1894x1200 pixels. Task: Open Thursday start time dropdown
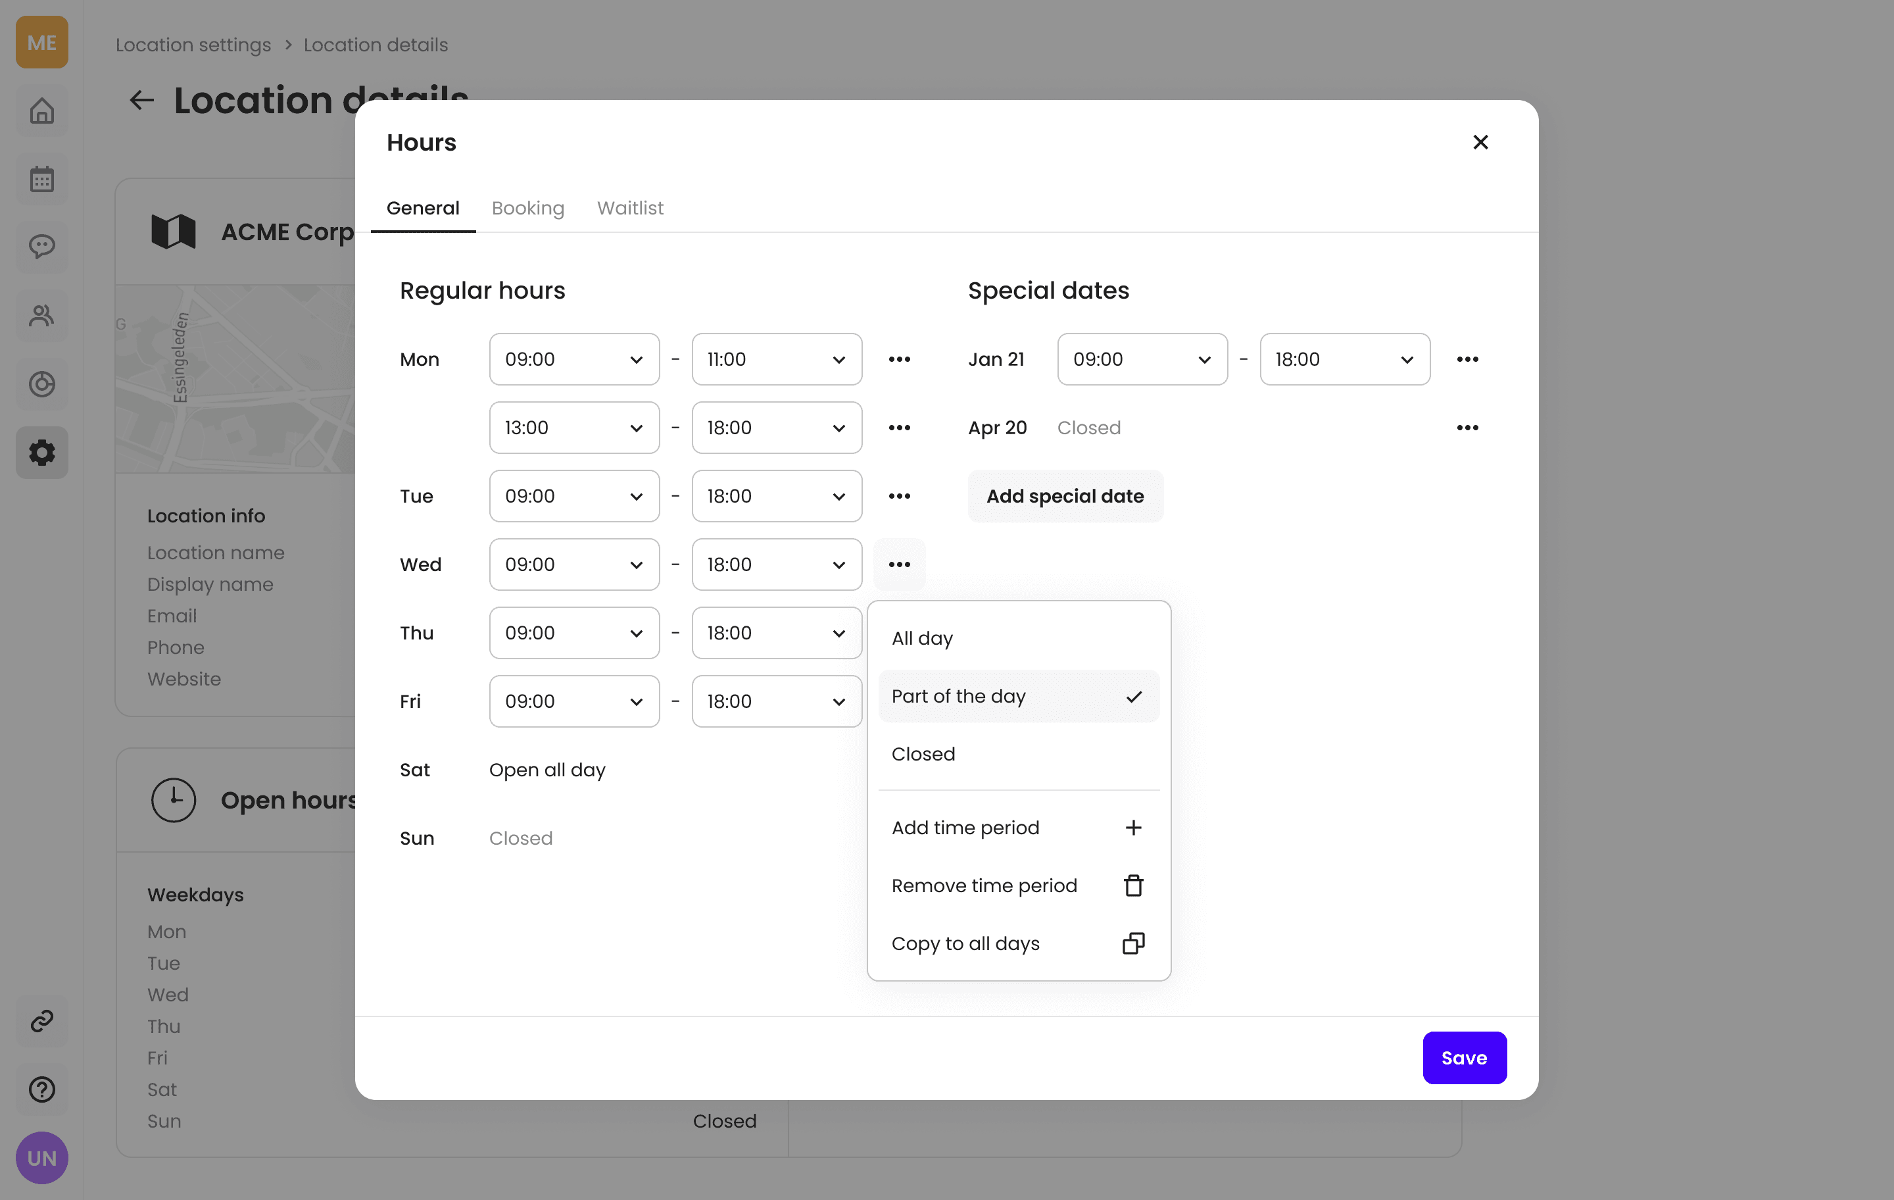[x=574, y=634]
